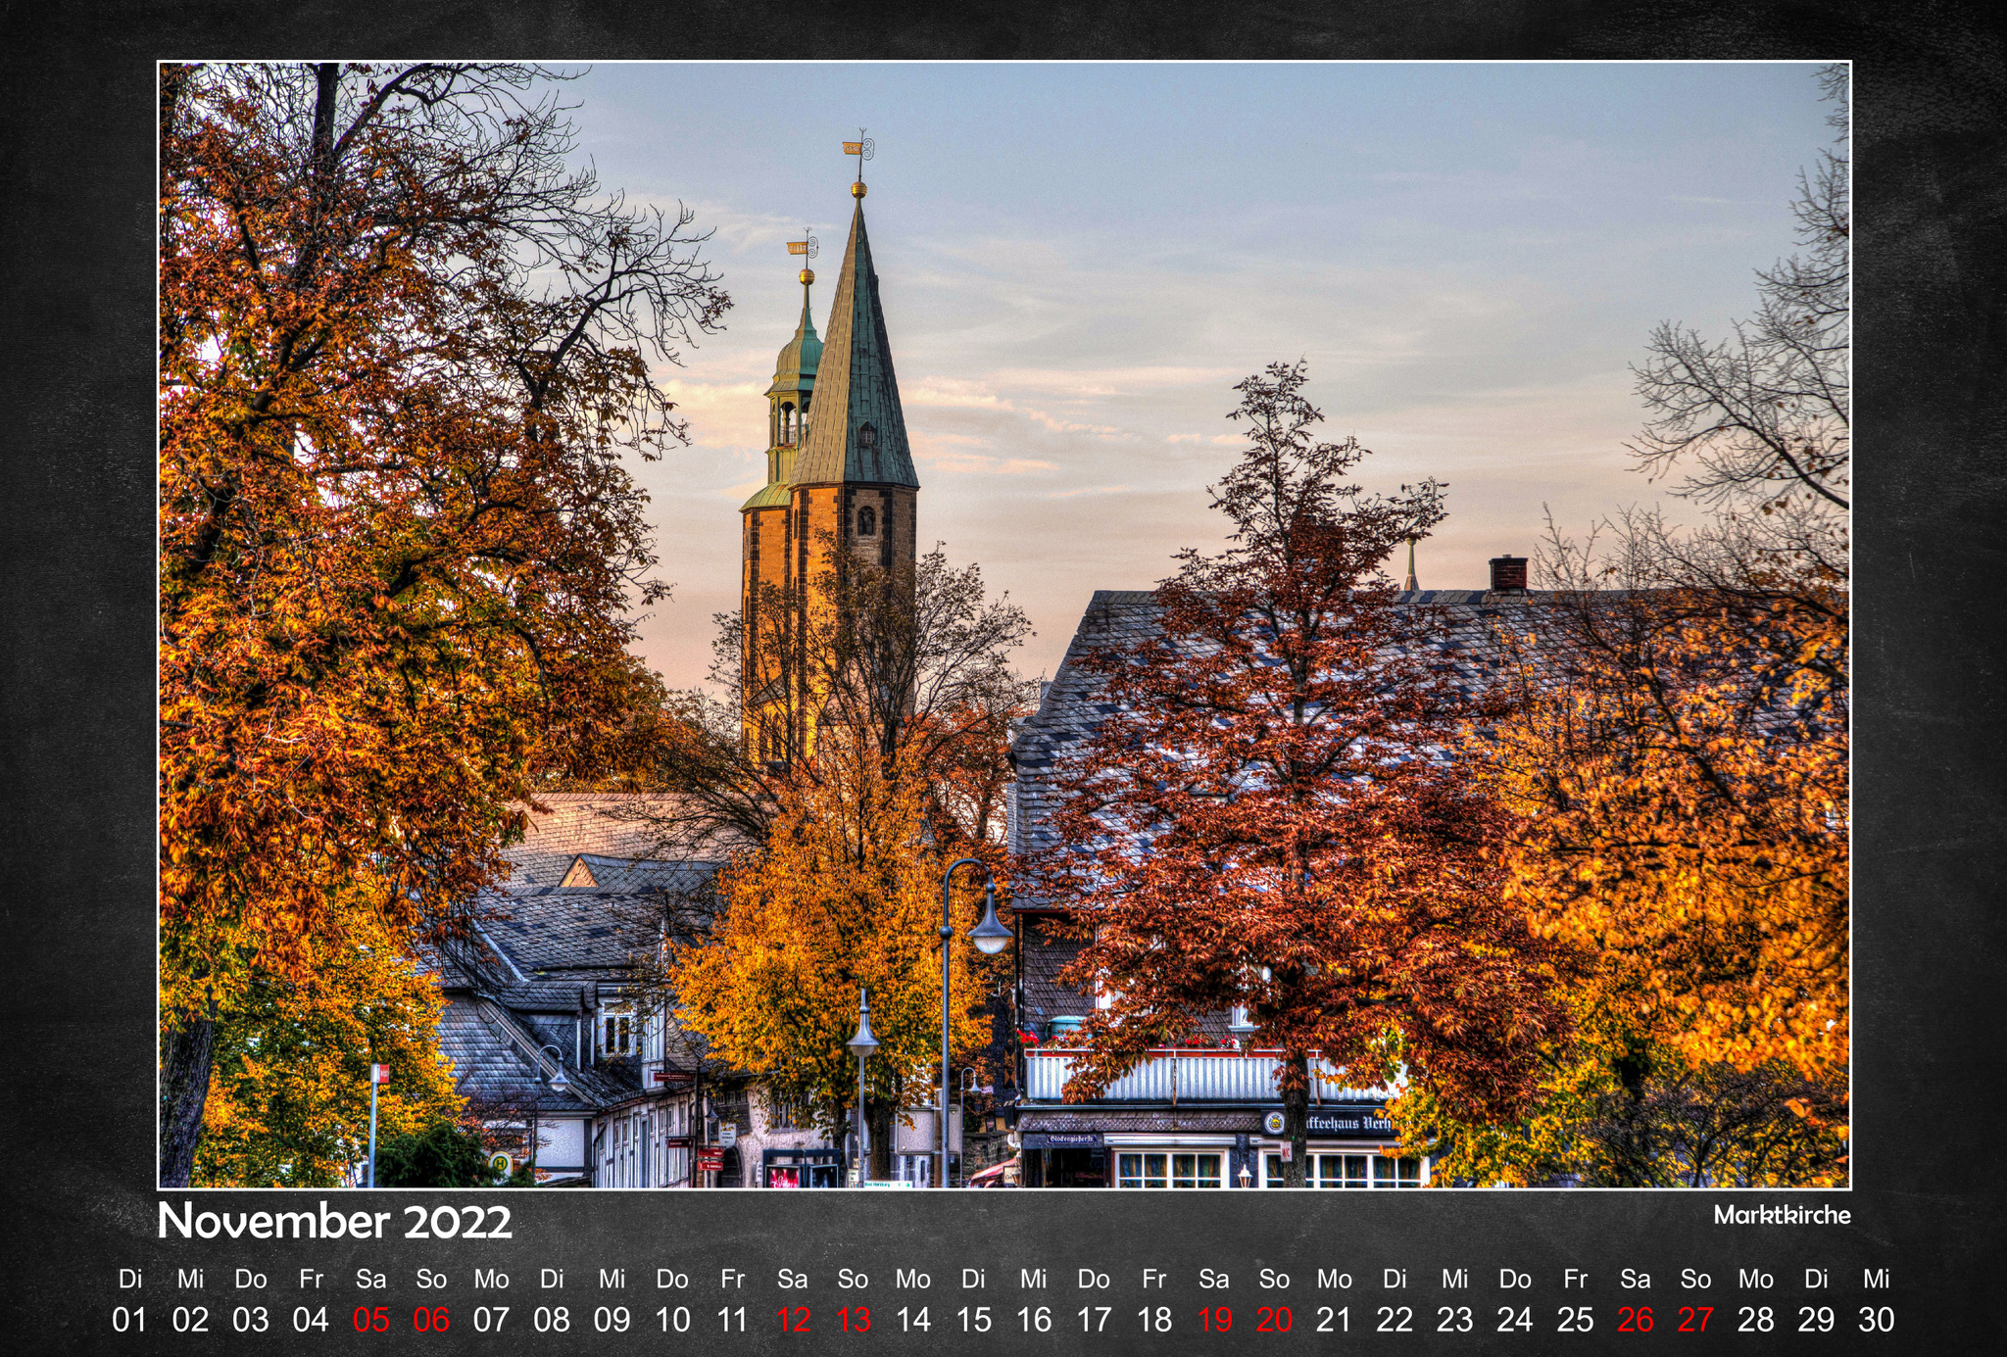Select date 01 under Di
Screen dimensions: 2007x1357
129,1320
